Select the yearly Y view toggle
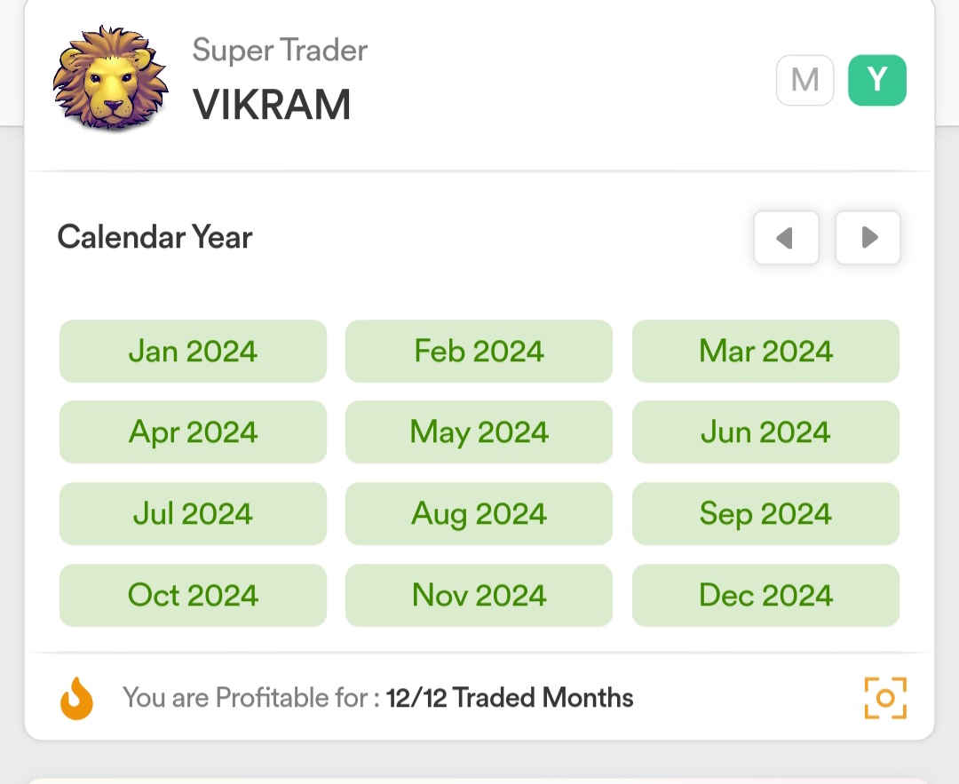 pyautogui.click(x=877, y=80)
